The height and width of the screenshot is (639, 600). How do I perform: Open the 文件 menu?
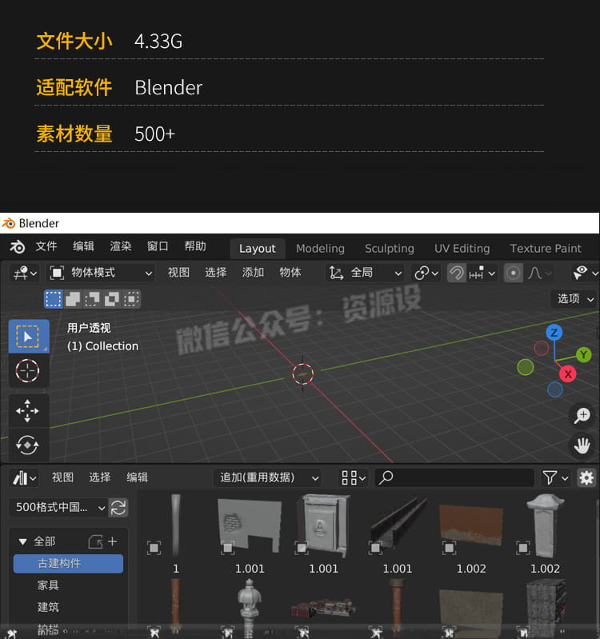pyautogui.click(x=46, y=246)
